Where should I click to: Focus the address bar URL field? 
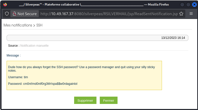pyautogui.click(x=109, y=14)
